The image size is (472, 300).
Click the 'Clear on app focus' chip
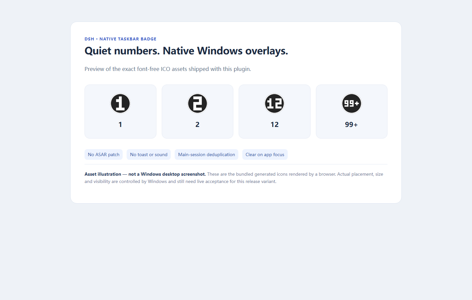(265, 154)
